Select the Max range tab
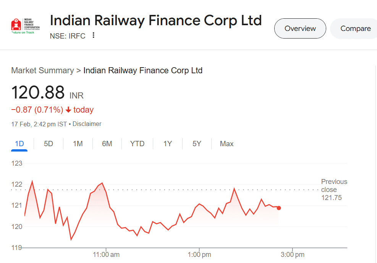 [227, 144]
